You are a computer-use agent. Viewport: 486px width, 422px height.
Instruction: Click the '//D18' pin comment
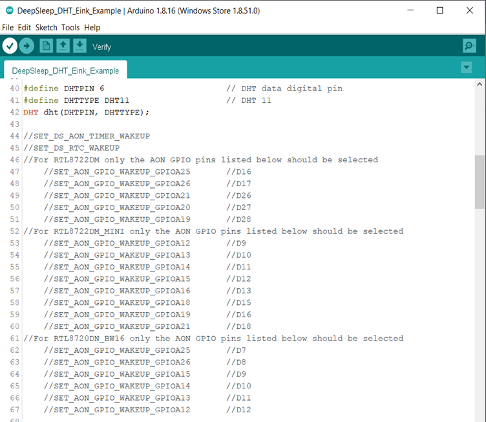[x=238, y=326]
